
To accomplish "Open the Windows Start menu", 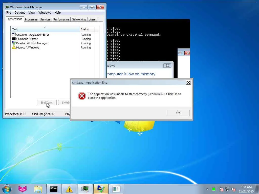I will pos(7,189).
